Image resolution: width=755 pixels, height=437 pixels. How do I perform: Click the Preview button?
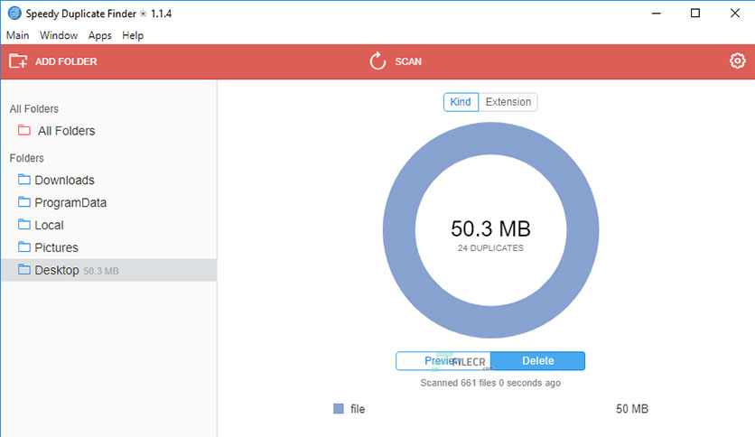[x=443, y=361]
